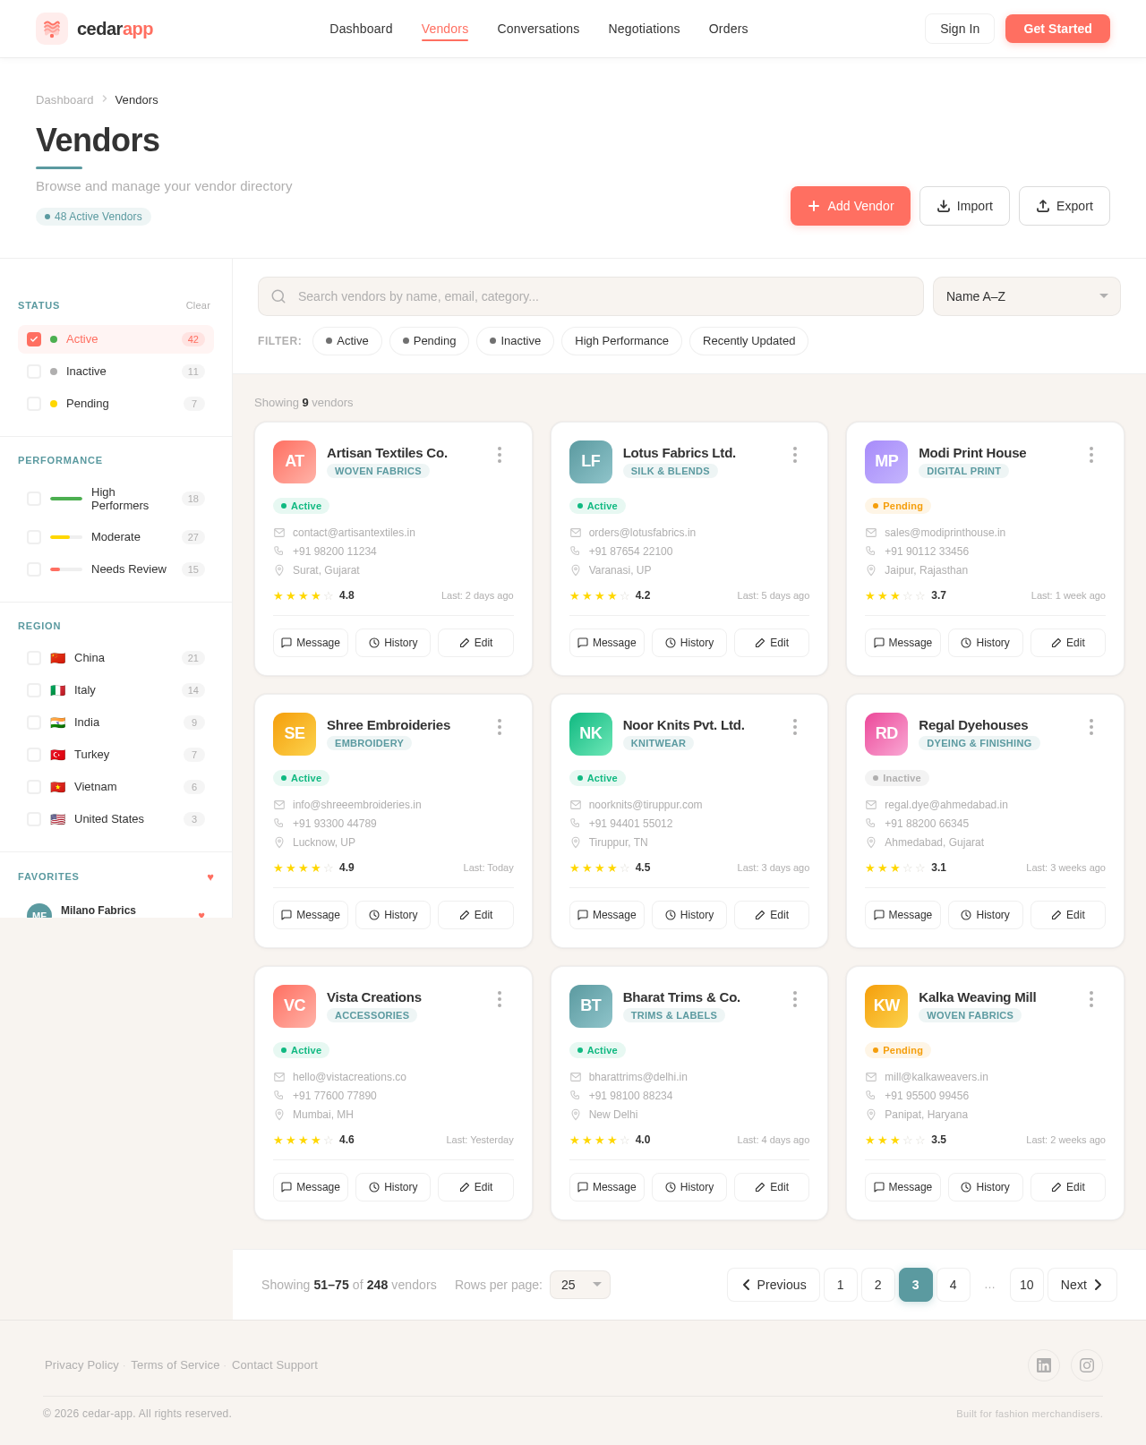Image resolution: width=1146 pixels, height=1445 pixels.
Task: View history for Lotus Fabrics Ltd.
Action: (x=689, y=643)
